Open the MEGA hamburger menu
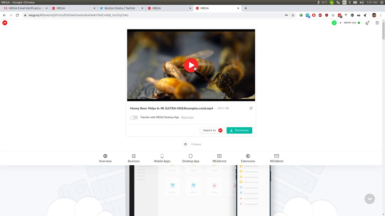The height and width of the screenshot is (216, 385). point(377,23)
